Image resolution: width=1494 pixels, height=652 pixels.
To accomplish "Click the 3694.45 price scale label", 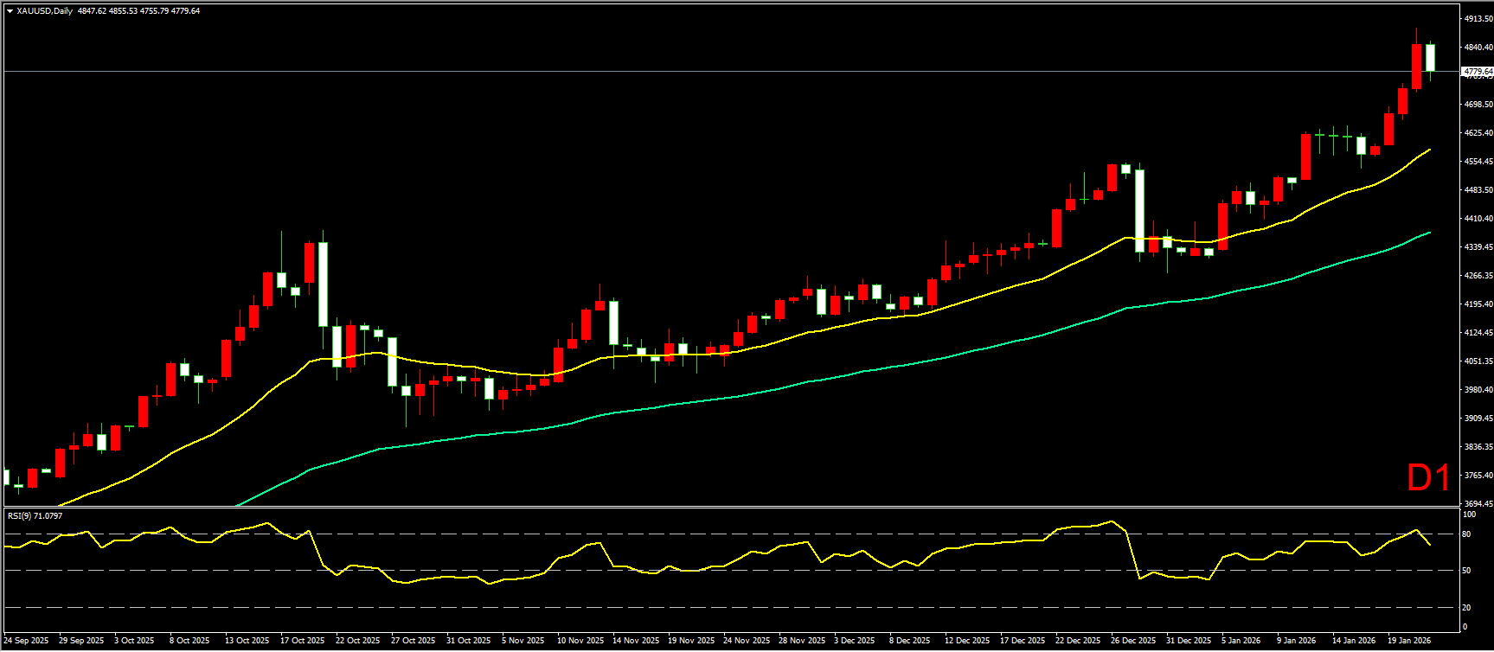I will click(1478, 504).
